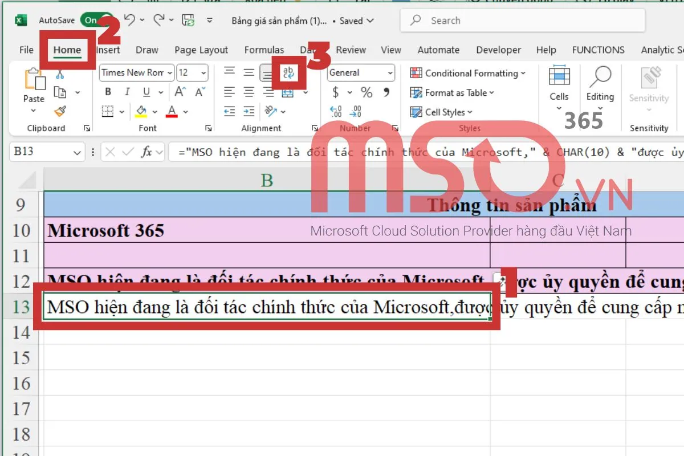Click the Align Left icon
Image resolution: width=684 pixels, height=456 pixels.
tap(229, 92)
